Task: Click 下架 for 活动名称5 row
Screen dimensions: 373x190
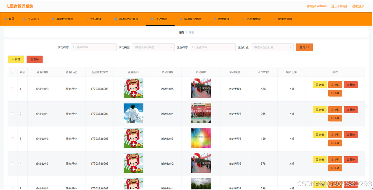Action: (335, 93)
